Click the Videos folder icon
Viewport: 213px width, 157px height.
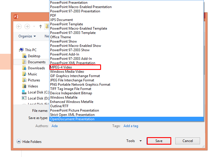point(24,86)
